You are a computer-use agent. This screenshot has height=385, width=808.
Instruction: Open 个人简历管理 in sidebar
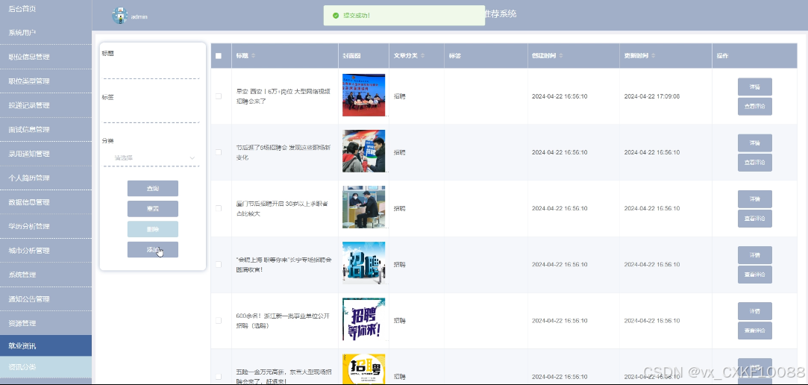coord(46,178)
